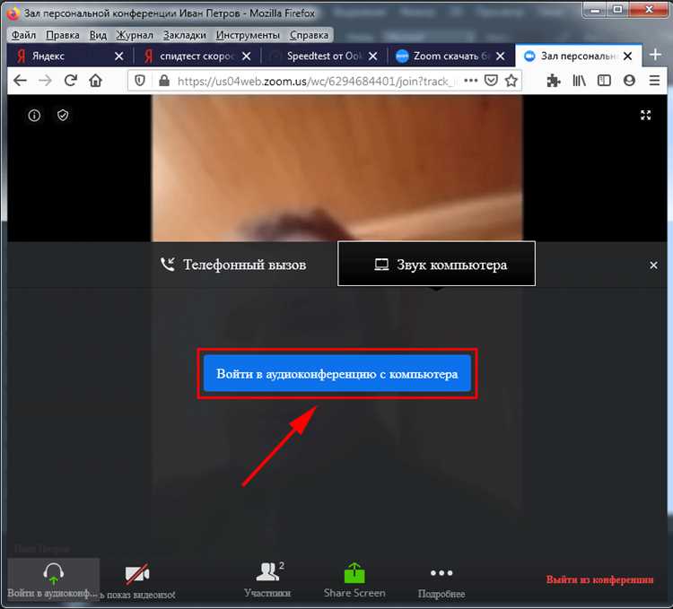Expand page actions three-dots in address bar

[471, 80]
